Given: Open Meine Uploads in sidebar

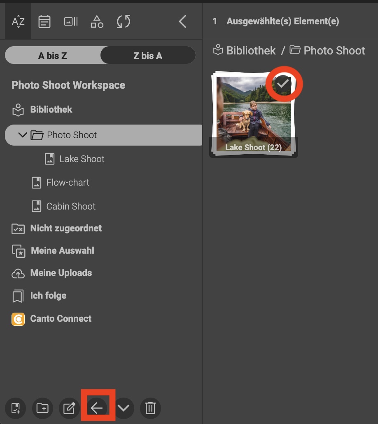Looking at the screenshot, I should pyautogui.click(x=61, y=273).
